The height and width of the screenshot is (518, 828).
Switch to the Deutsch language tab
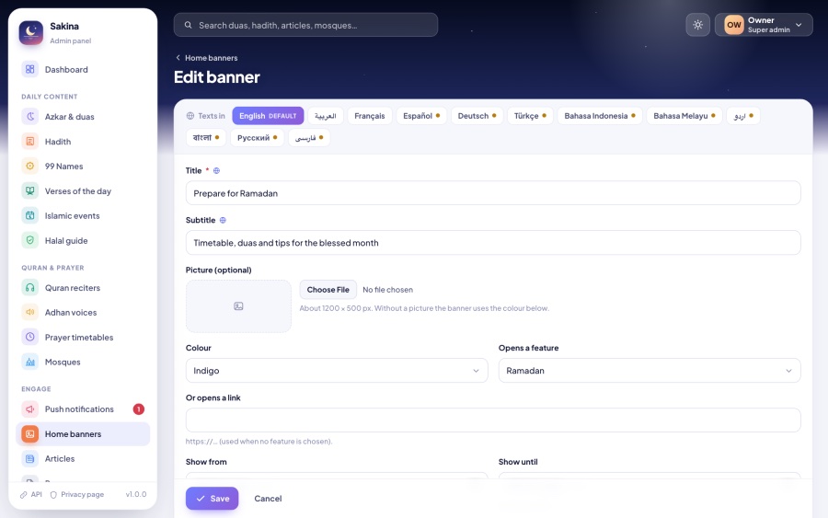click(x=477, y=116)
